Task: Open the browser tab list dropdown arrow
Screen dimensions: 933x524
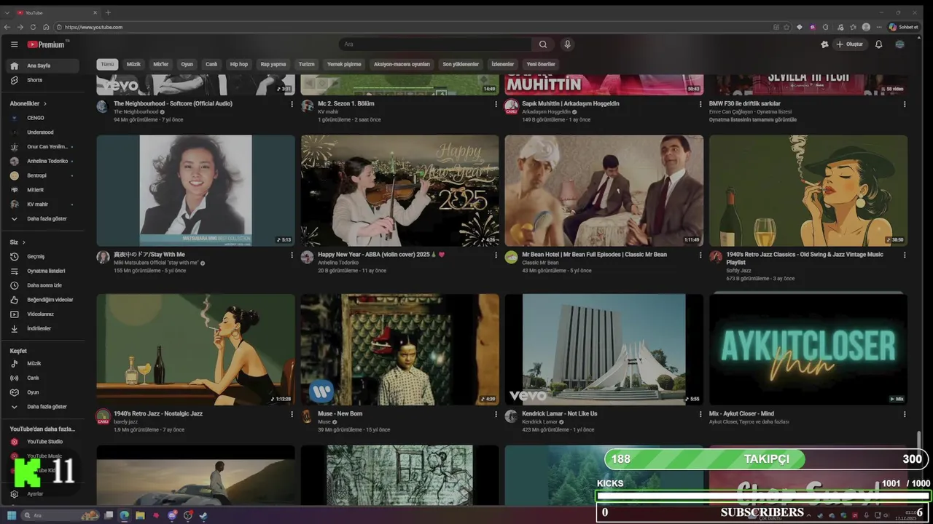Action: (7, 12)
